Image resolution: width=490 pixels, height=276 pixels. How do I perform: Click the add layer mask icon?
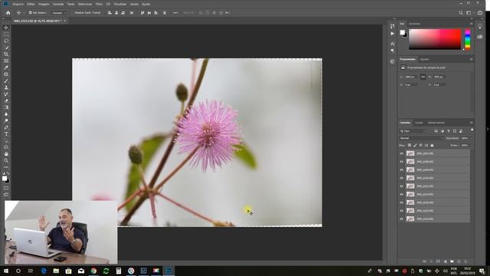coord(438,261)
